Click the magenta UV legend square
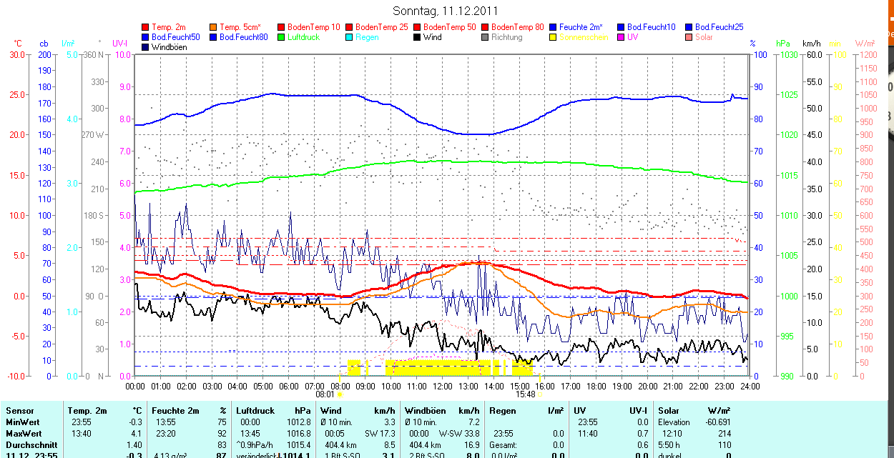Screen dimensions: 894x458 pos(622,37)
